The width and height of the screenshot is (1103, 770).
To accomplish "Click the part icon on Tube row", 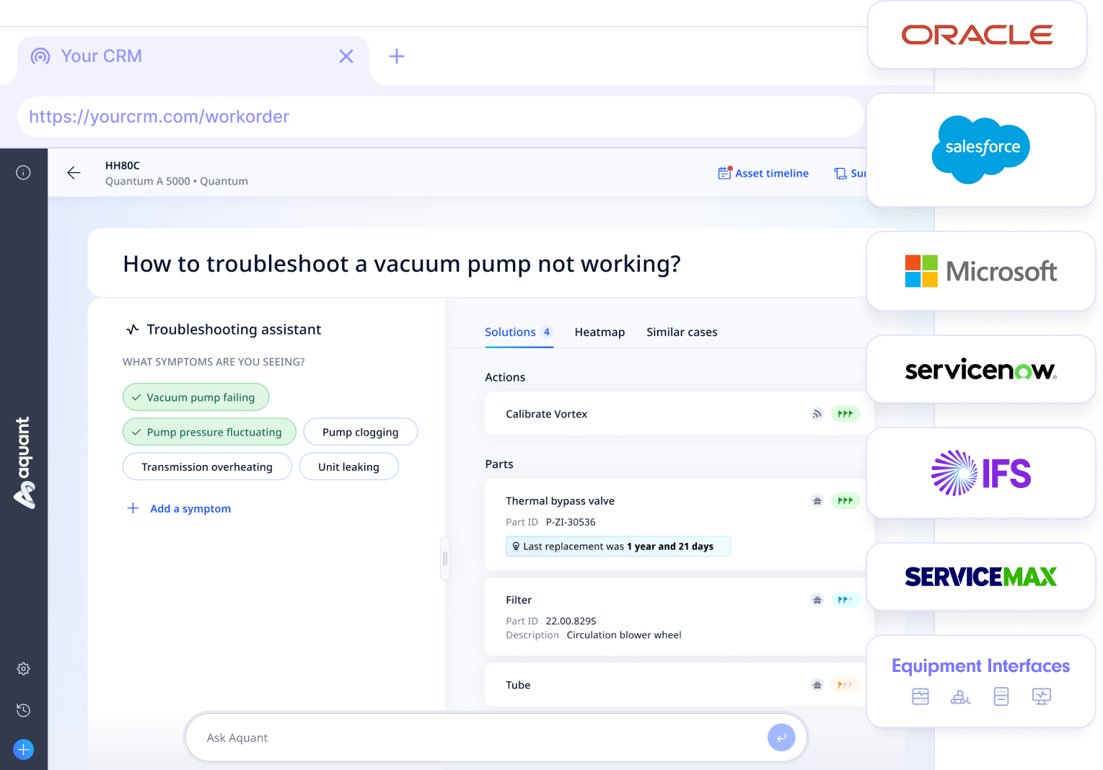I will [817, 685].
